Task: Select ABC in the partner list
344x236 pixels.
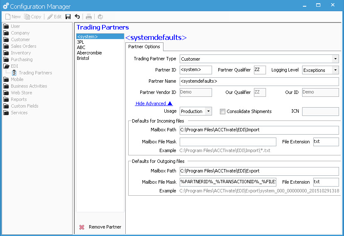Action: coord(100,47)
